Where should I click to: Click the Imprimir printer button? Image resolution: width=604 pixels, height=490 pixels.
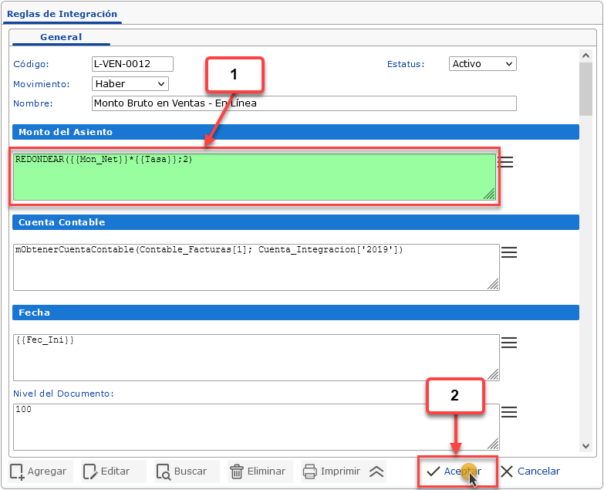[x=332, y=471]
